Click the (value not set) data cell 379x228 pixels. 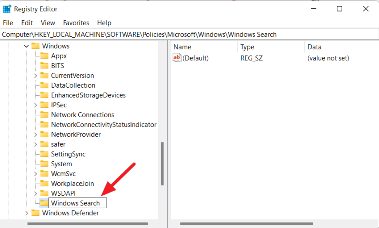pyautogui.click(x=328, y=58)
